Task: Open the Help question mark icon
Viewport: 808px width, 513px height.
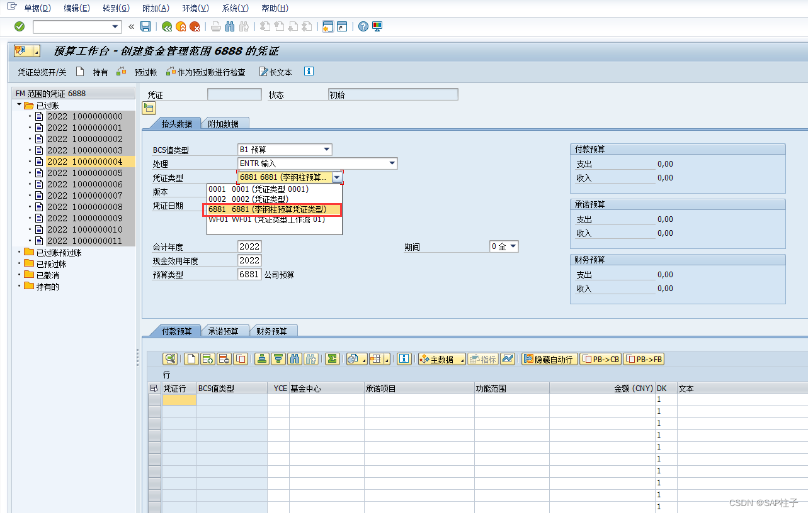Action: click(x=363, y=26)
